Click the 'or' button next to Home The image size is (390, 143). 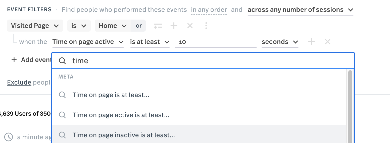coord(139,26)
